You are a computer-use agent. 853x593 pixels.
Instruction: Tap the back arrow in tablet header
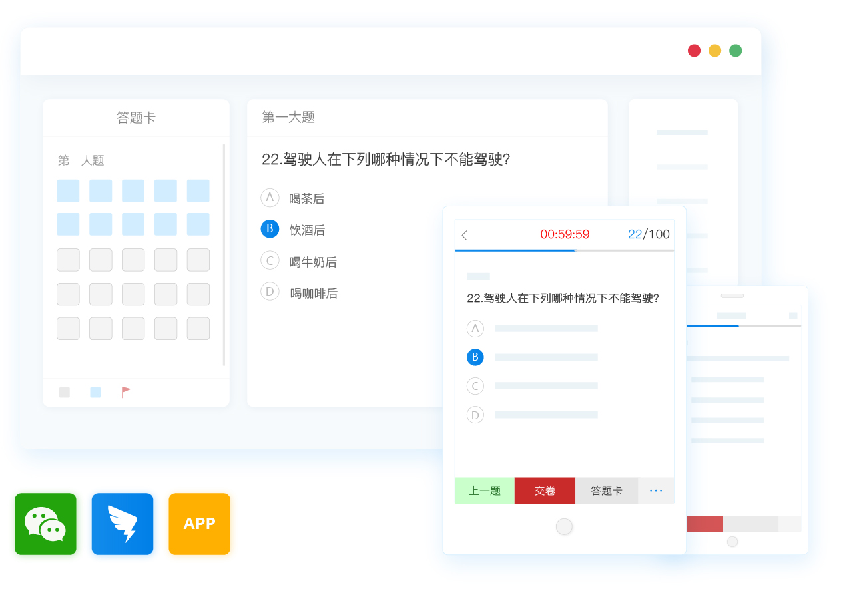[x=465, y=235]
